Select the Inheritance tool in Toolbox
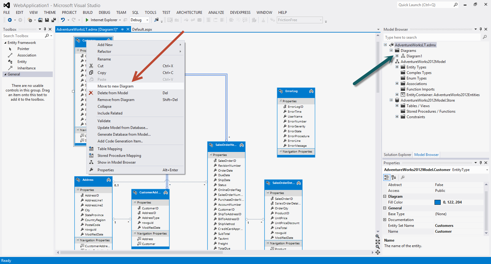The width and height of the screenshot is (491, 264). coord(26,68)
